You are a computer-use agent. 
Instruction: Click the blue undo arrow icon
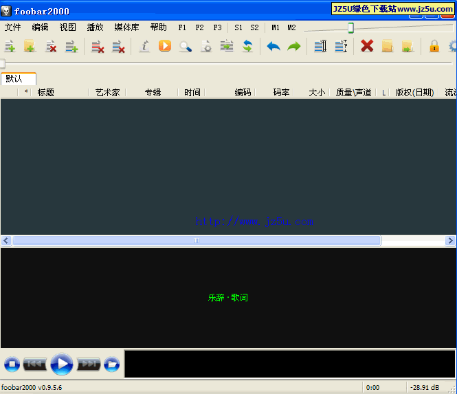[x=274, y=47]
